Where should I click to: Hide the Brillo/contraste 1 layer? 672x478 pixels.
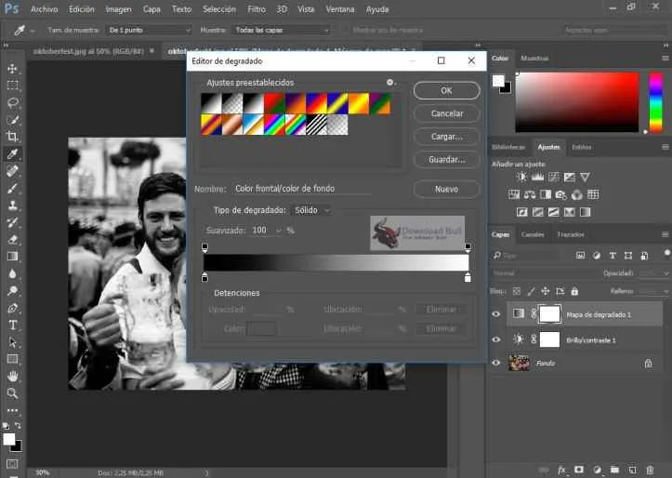495,339
